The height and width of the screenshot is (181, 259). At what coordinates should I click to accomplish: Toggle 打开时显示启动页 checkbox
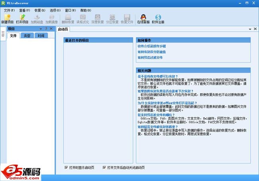pyautogui.click(x=66, y=167)
